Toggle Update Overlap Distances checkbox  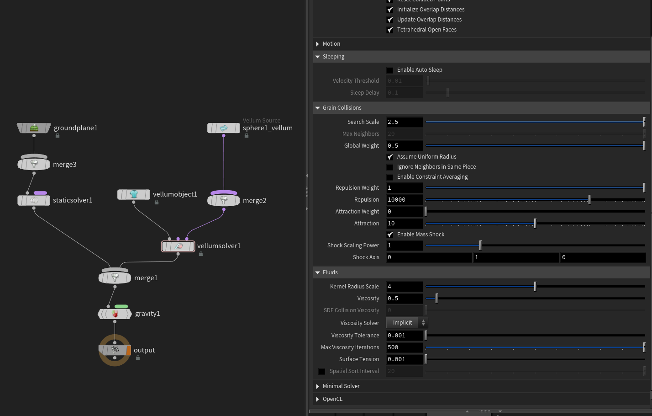(390, 20)
